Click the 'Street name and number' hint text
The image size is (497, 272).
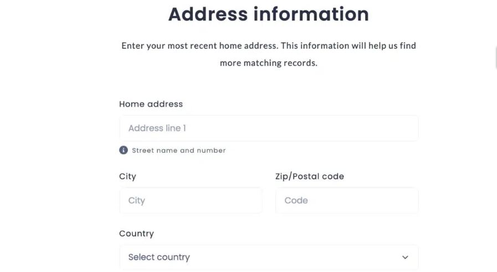pyautogui.click(x=179, y=150)
